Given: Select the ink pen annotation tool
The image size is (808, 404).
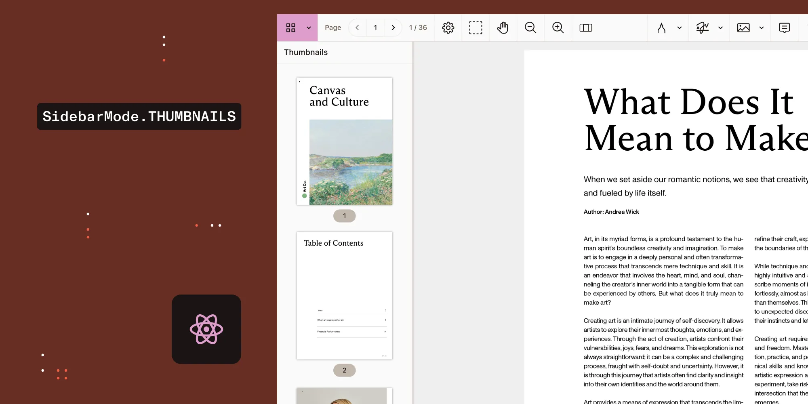Looking at the screenshot, I should [661, 28].
